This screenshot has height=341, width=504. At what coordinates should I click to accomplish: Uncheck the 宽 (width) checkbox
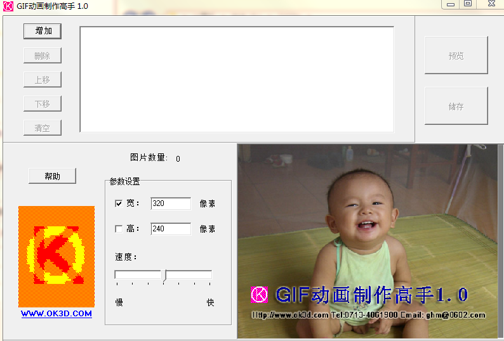[119, 203]
